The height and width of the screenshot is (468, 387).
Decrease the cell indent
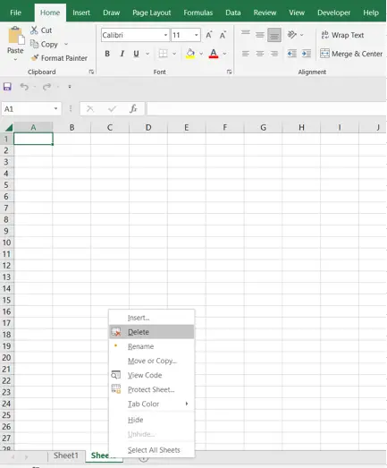tap(292, 54)
